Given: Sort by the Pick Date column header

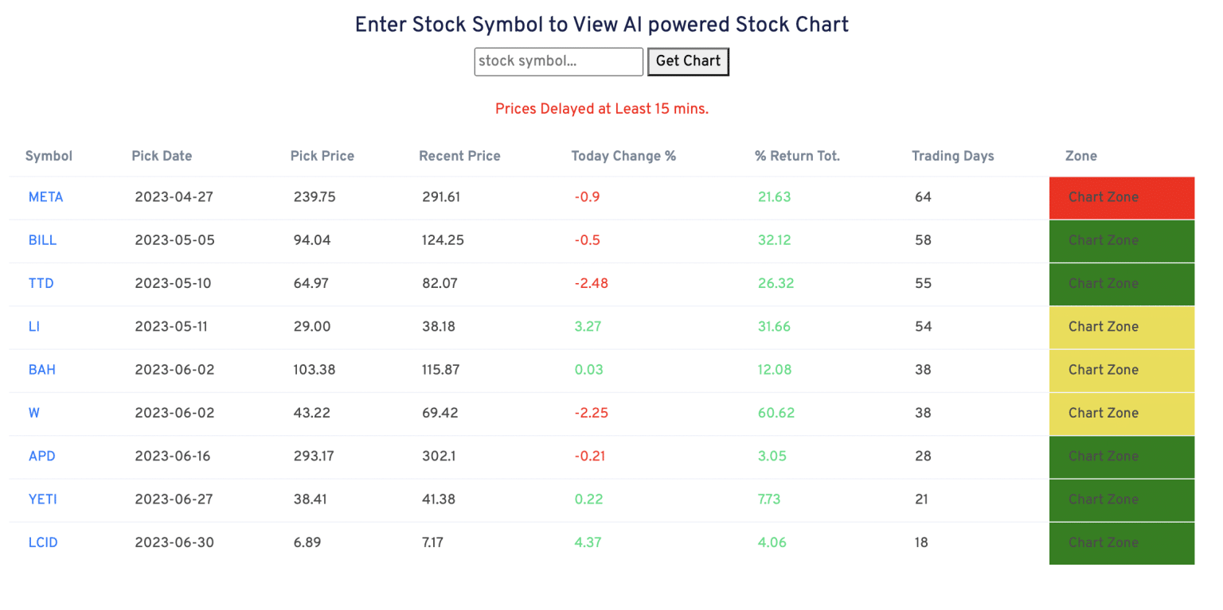Looking at the screenshot, I should (162, 156).
